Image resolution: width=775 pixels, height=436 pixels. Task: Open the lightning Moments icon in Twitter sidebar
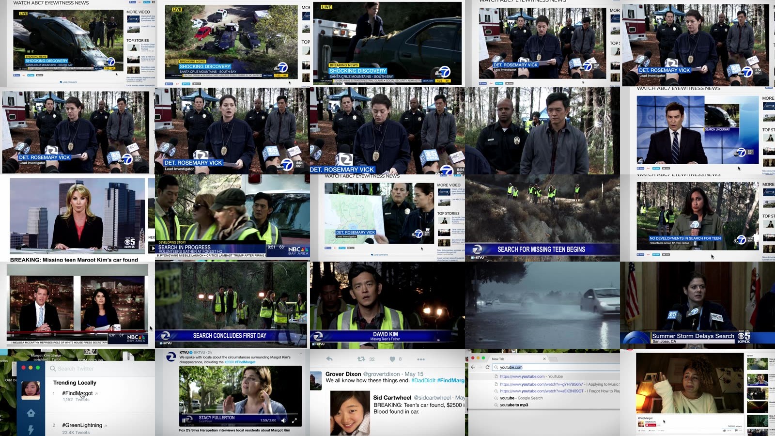(x=31, y=429)
